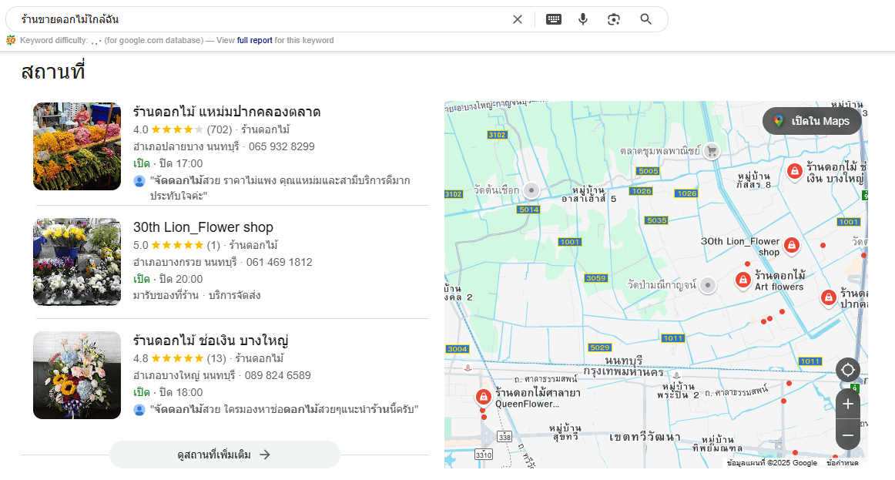Click phone number 089 824 6589
Screen dimensions: 895x480
point(278,375)
